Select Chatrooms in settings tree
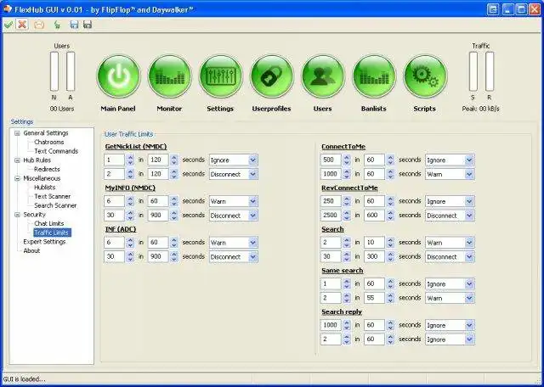Image resolution: width=544 pixels, height=387 pixels. pyautogui.click(x=49, y=142)
